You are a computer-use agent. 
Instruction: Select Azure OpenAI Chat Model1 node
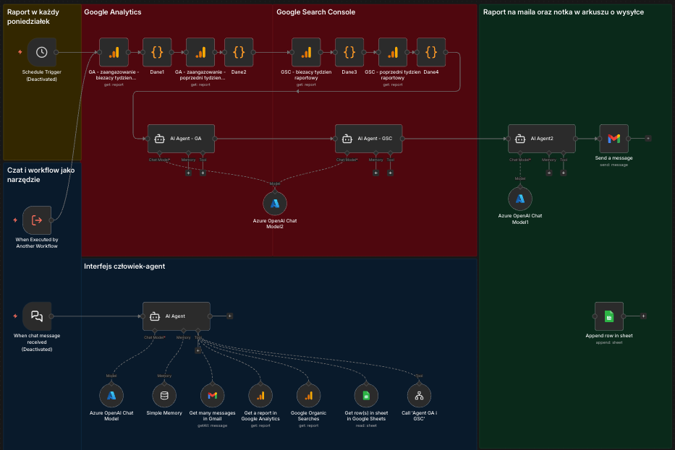pos(520,199)
